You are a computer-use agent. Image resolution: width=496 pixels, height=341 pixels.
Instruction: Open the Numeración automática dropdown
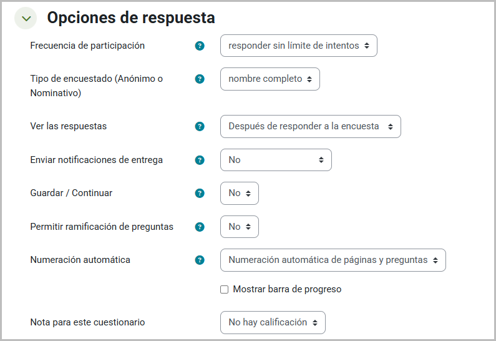[x=333, y=260]
